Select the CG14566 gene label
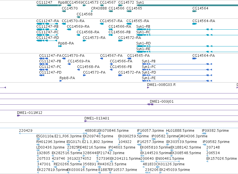 click(x=116, y=8)
